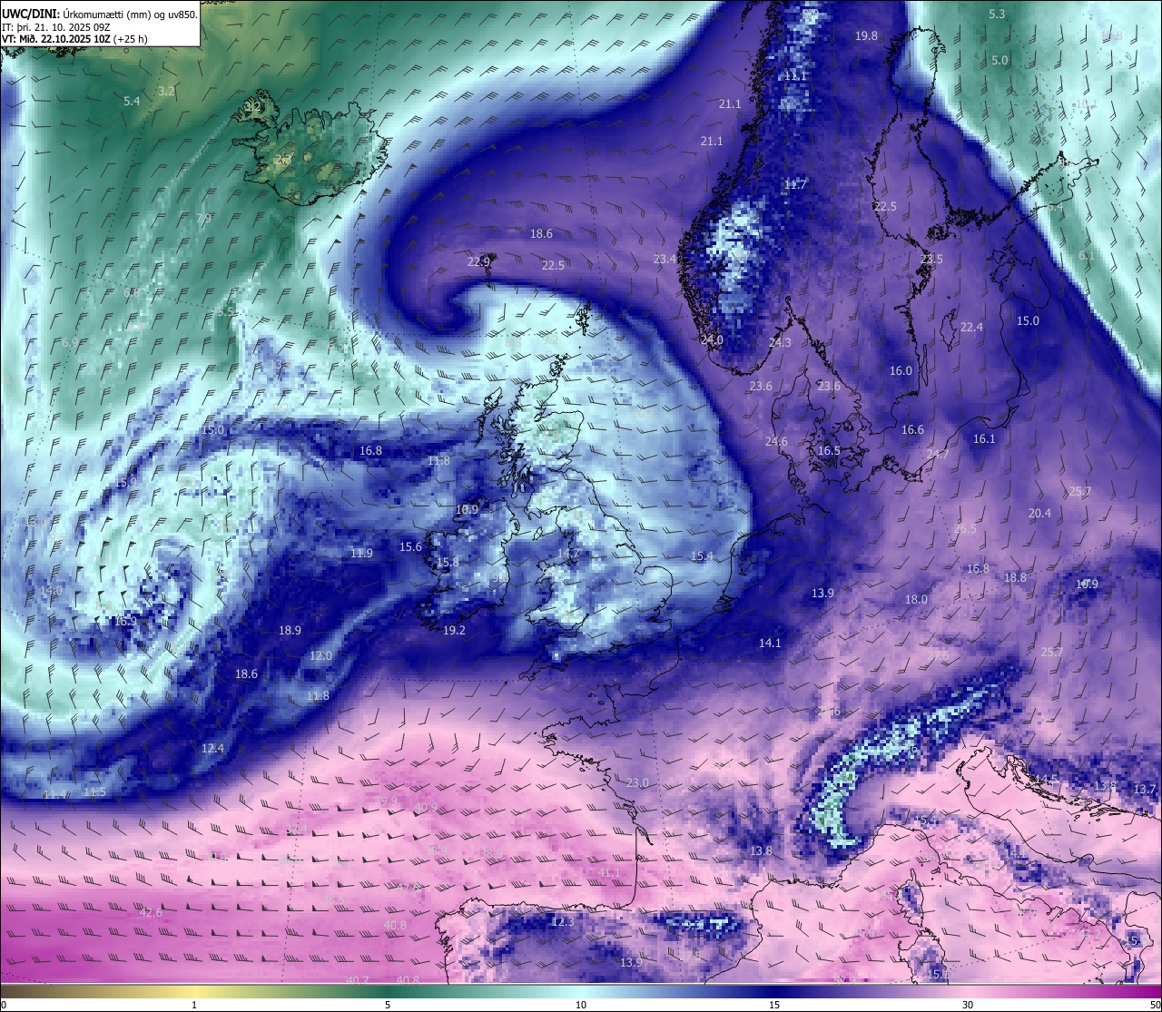Click the 16.1 value label
This screenshot has width=1162, height=1012.
click(984, 438)
